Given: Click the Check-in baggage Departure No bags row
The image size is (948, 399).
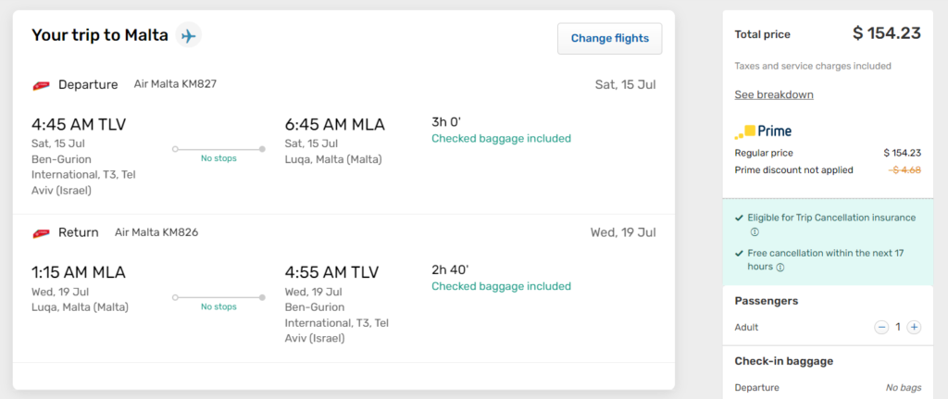Looking at the screenshot, I should [828, 388].
